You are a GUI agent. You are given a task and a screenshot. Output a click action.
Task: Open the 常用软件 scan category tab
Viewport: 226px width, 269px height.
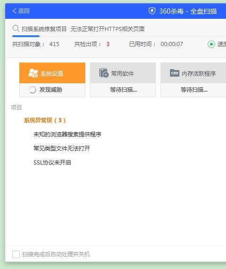pos(123,73)
